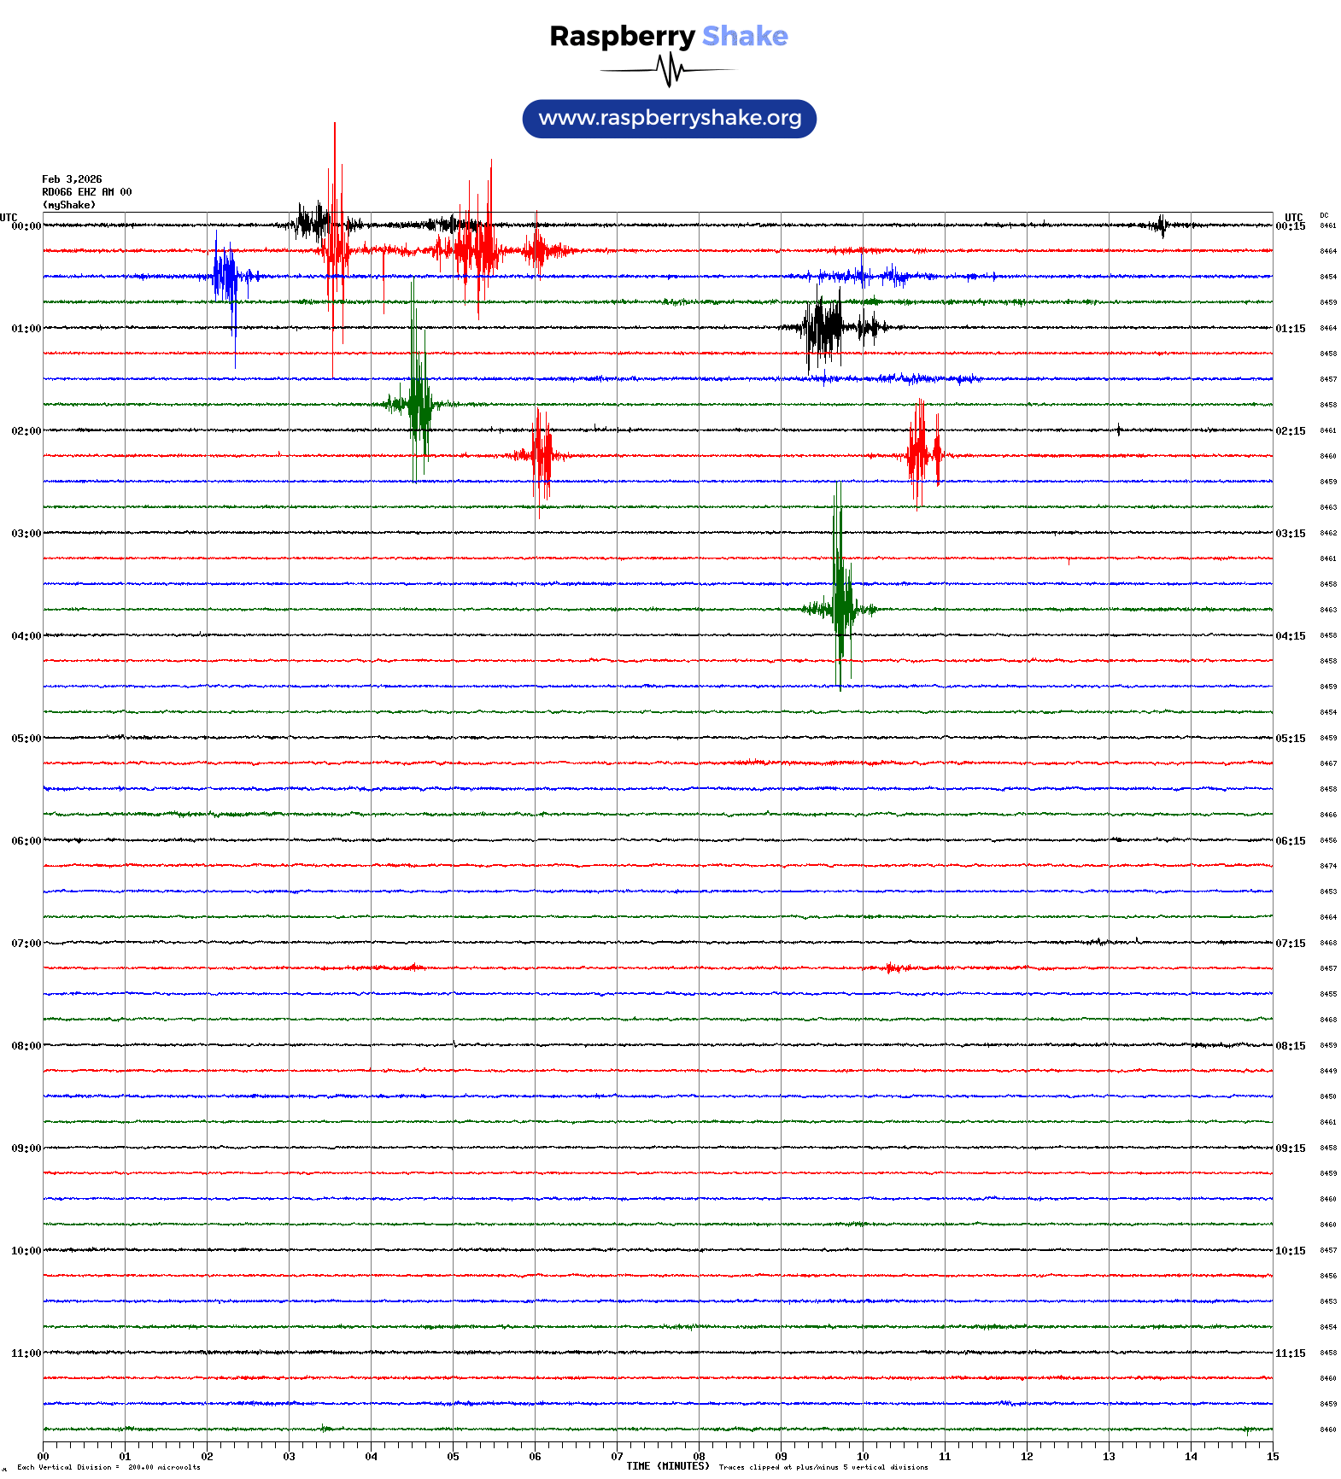1341x1479 pixels.
Task: Click the (myShake) label
Action: [69, 205]
